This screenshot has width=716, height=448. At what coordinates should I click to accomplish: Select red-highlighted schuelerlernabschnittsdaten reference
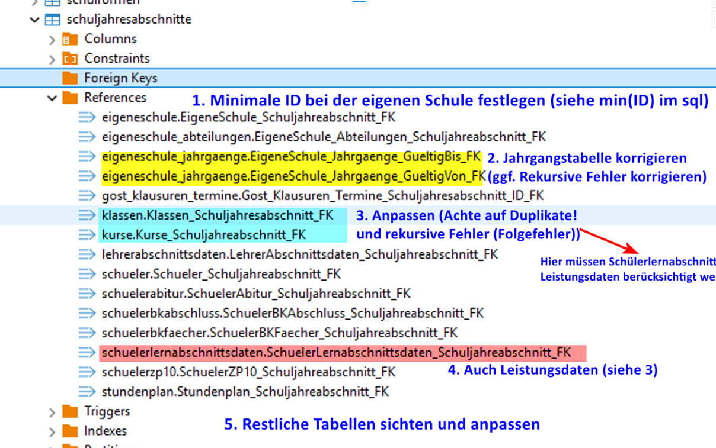[x=336, y=353]
